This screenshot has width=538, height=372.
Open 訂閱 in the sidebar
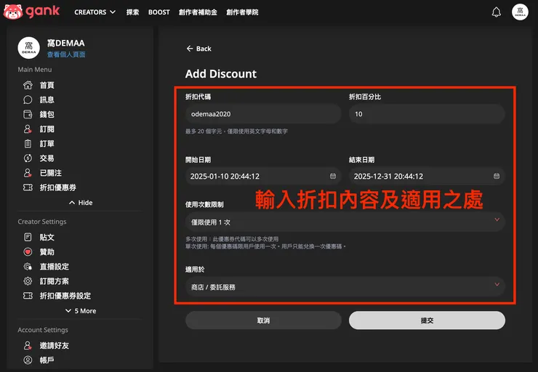click(x=47, y=129)
